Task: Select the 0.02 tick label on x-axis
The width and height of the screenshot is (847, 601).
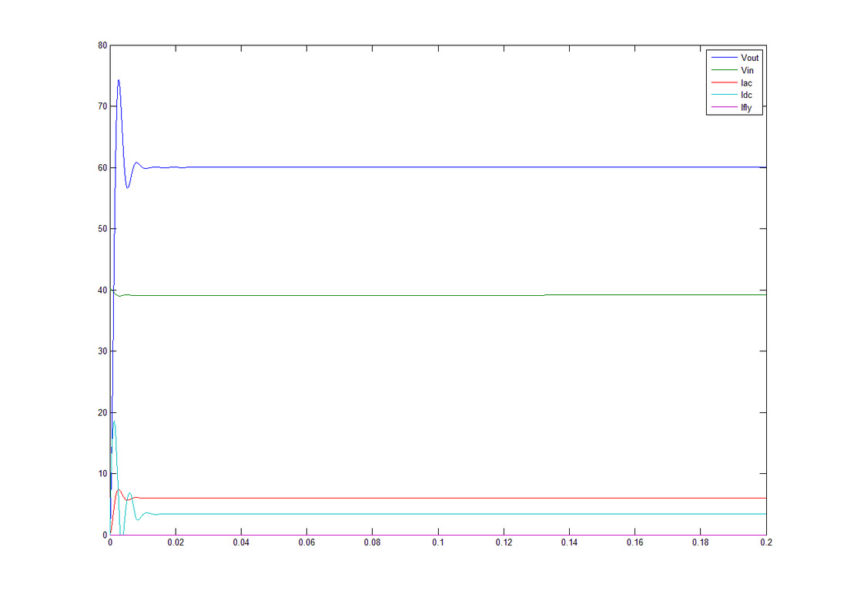Action: pyautogui.click(x=176, y=543)
